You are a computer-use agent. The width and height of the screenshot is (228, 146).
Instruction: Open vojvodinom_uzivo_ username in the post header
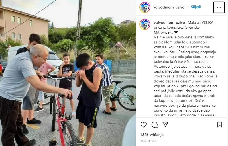[170, 7]
